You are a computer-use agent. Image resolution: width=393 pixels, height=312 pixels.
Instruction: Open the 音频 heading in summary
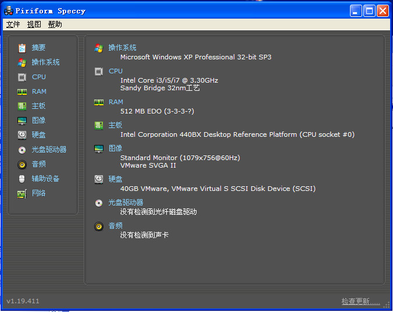(115, 226)
